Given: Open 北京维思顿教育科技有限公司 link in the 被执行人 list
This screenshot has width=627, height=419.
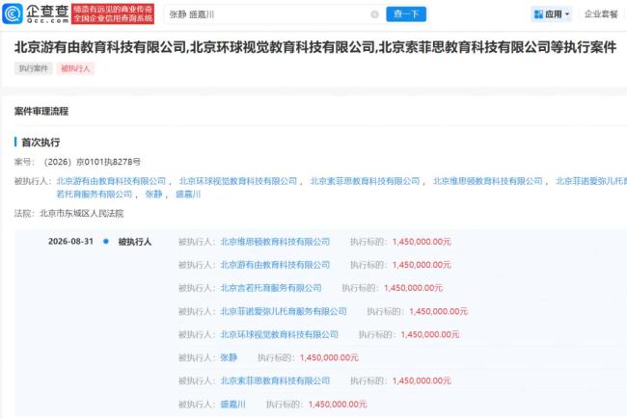Looking at the screenshot, I should (488, 181).
